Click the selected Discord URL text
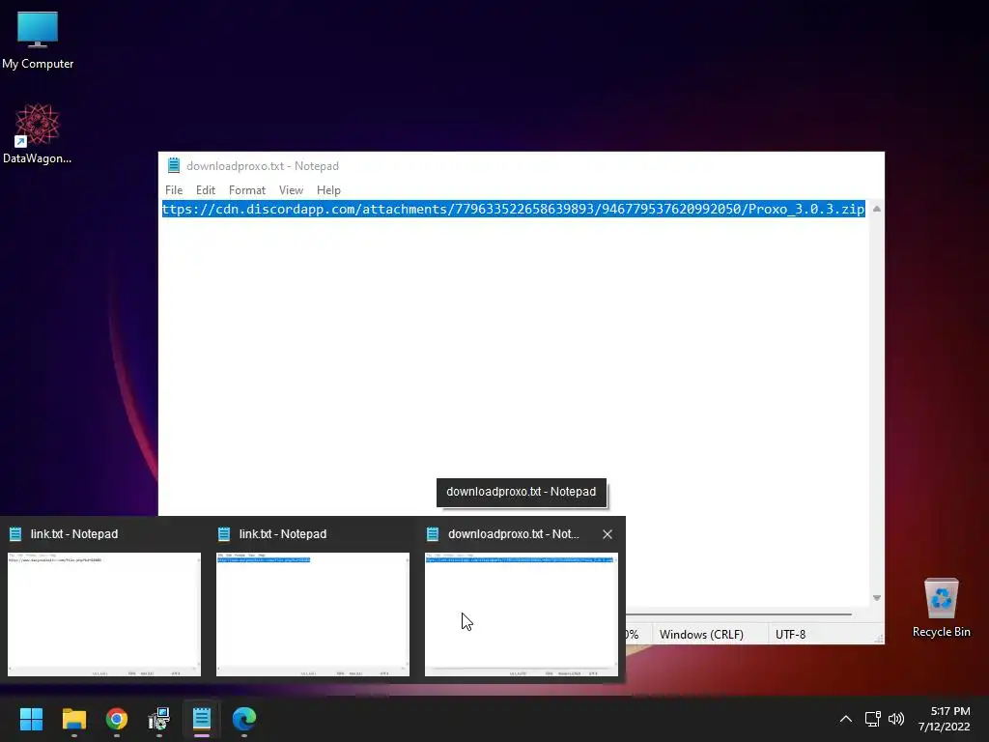Viewport: 989px width, 742px height. (514, 209)
